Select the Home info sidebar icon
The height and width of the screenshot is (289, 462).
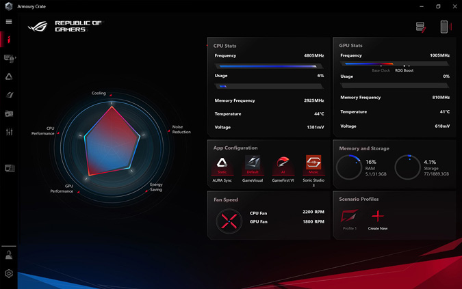click(x=9, y=40)
